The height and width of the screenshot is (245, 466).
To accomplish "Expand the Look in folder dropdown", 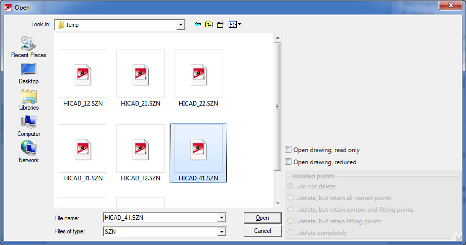I will point(181,25).
